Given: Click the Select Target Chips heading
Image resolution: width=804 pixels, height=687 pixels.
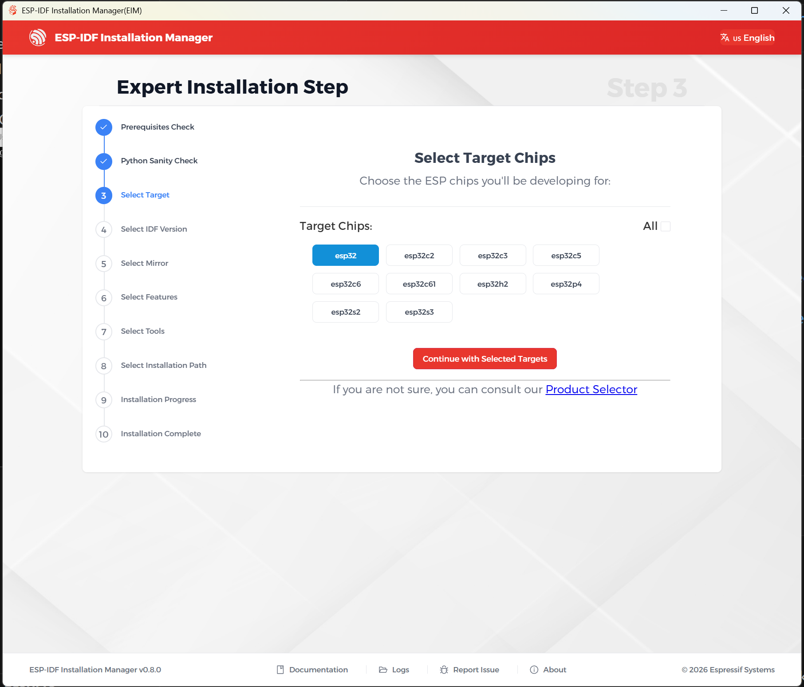Looking at the screenshot, I should 485,158.
